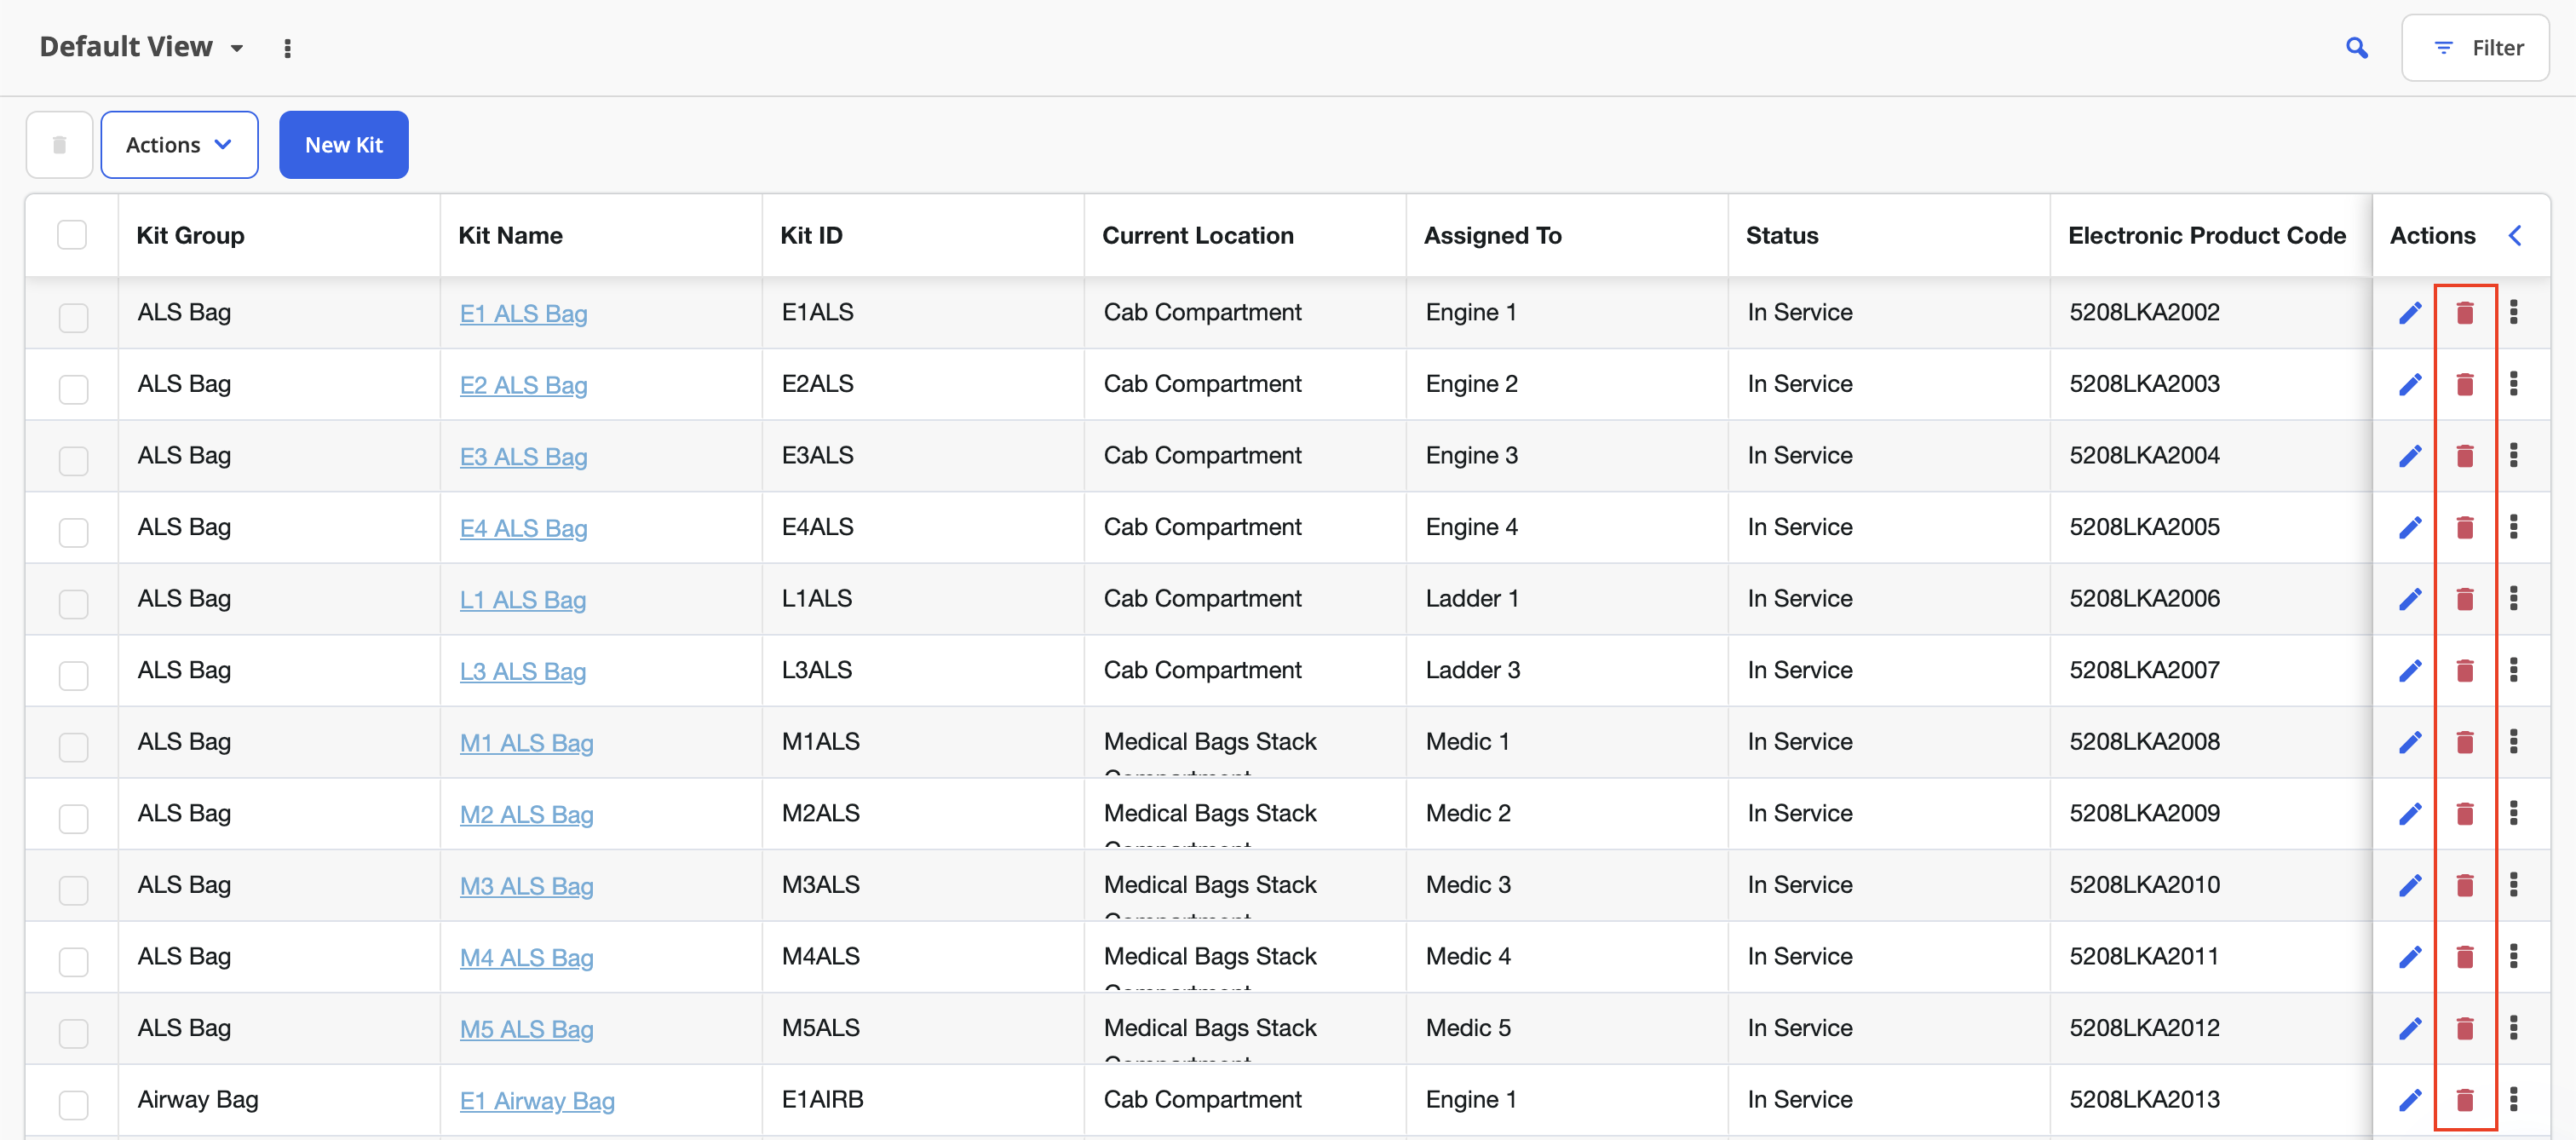2576x1140 pixels.
Task: Open more options for E1 Airway Bag
Action: (2514, 1100)
